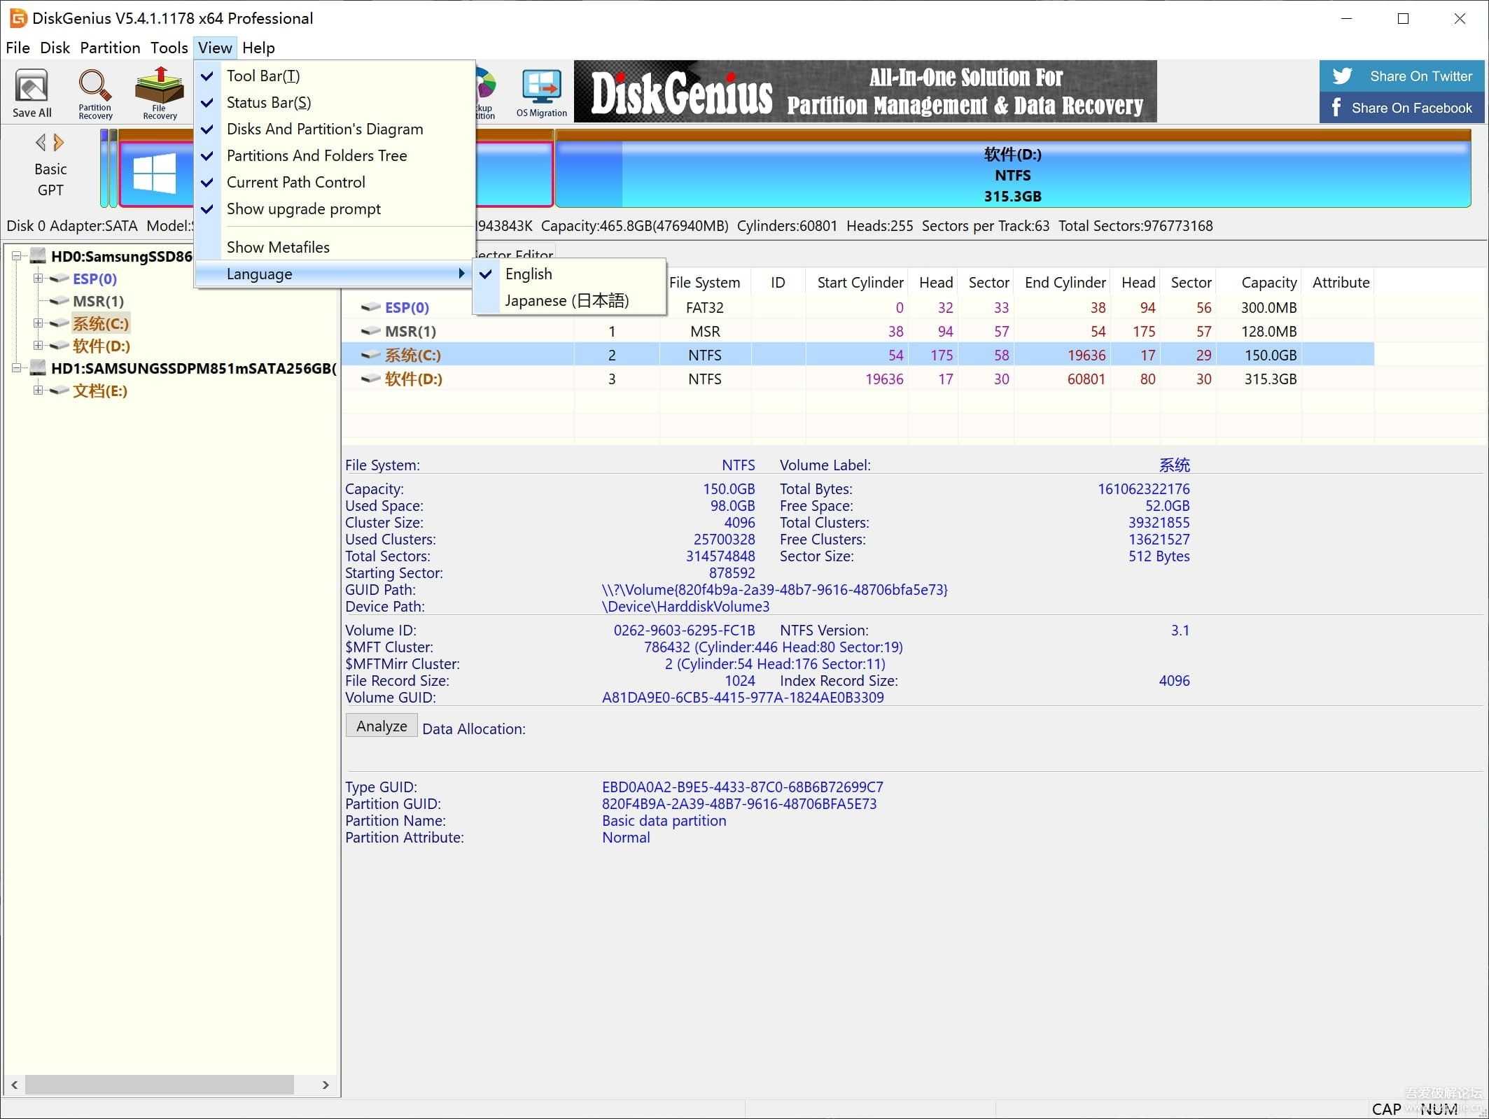Screen dimensions: 1489x1119
Task: Toggle the Tool Bar visibility checkmark
Action: click(x=207, y=76)
